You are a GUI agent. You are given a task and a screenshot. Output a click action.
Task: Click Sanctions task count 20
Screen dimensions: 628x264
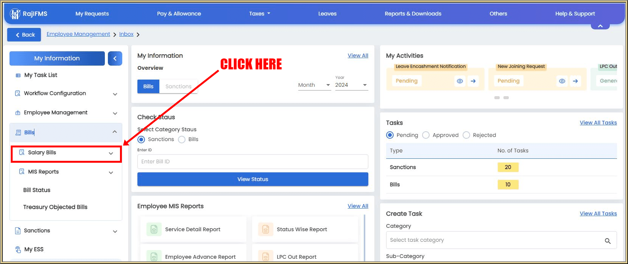508,167
